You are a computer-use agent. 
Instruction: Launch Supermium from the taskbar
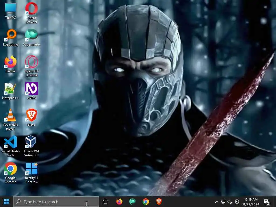(133, 202)
